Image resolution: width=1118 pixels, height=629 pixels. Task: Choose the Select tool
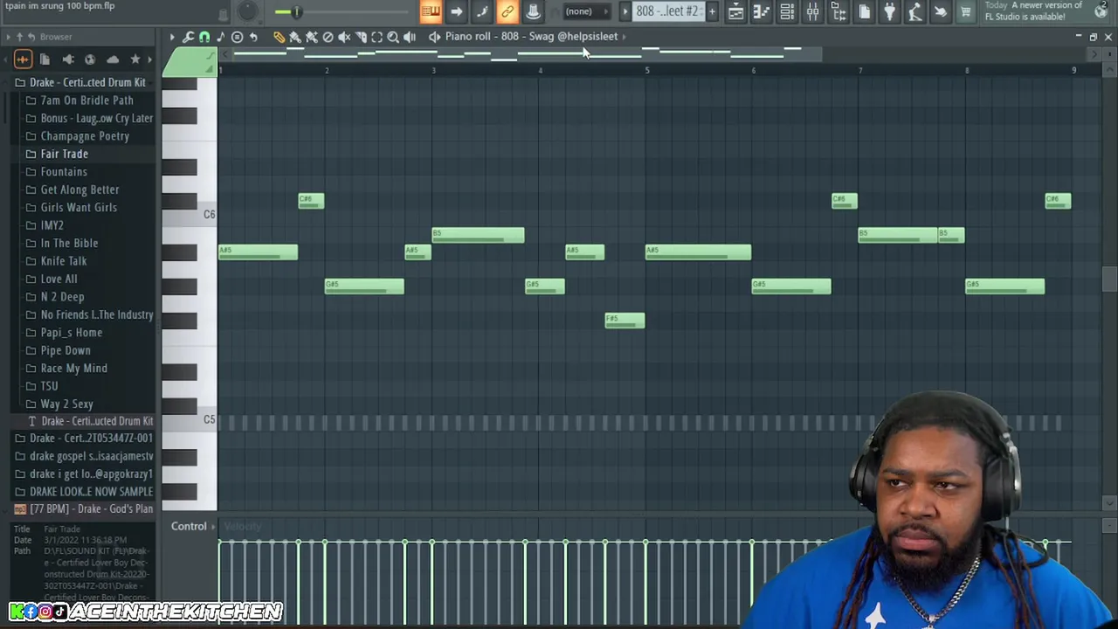[376, 37]
